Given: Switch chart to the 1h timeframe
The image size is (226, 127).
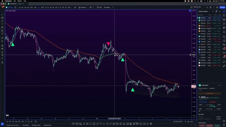Looking at the screenshot, I should click(46, 7).
